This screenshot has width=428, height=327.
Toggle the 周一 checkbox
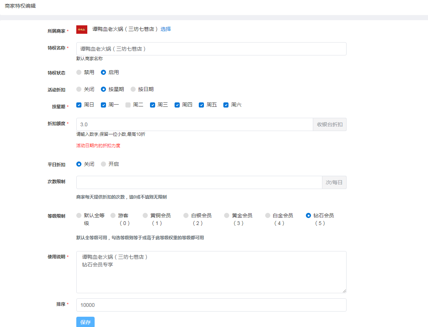[x=103, y=105]
